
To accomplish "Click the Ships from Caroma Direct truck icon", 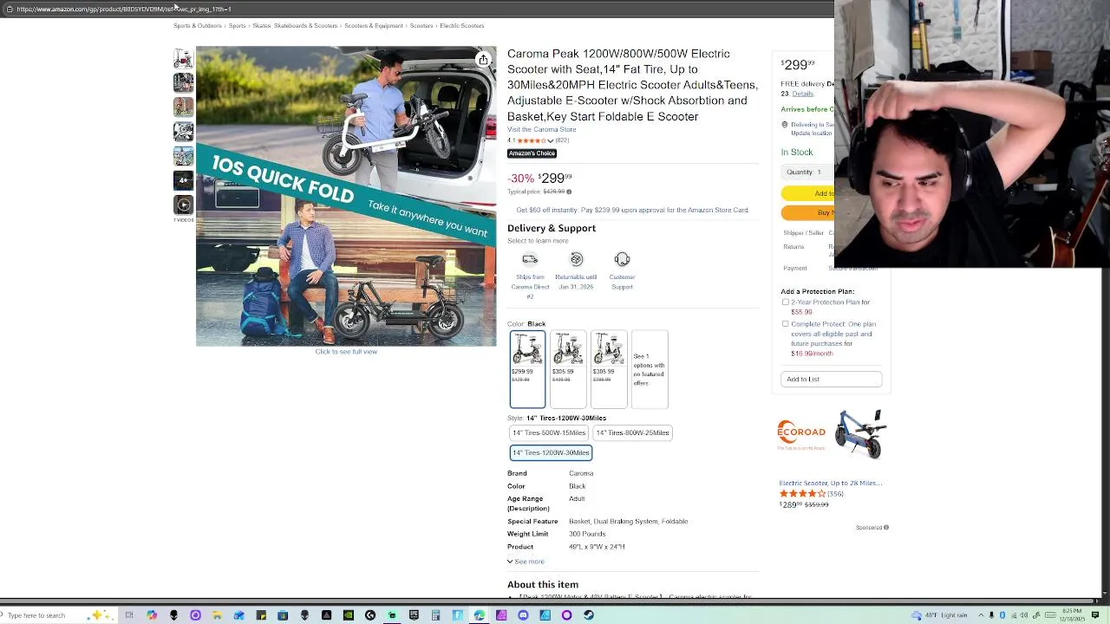I will tap(530, 259).
